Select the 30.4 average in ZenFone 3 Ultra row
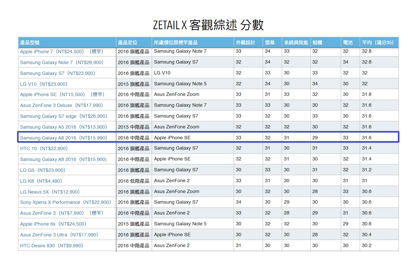 pyautogui.click(x=367, y=235)
